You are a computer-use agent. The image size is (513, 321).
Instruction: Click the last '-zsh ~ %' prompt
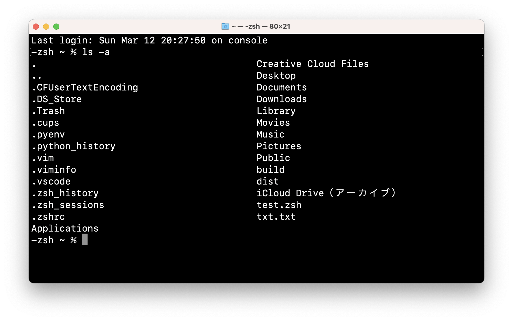pyautogui.click(x=54, y=240)
